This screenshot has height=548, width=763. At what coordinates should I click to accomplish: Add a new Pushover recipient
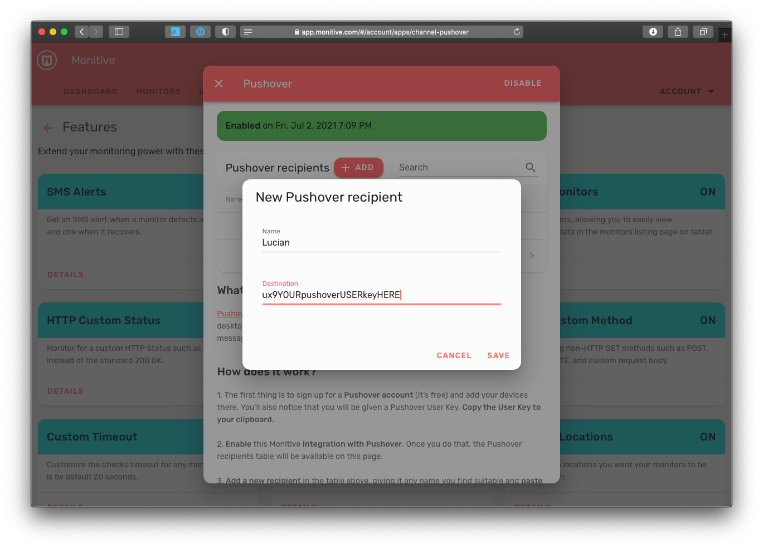click(358, 168)
